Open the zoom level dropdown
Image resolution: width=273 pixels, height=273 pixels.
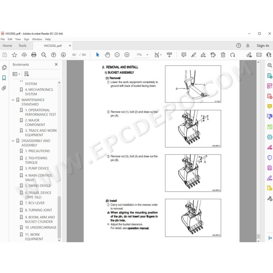point(147,55)
